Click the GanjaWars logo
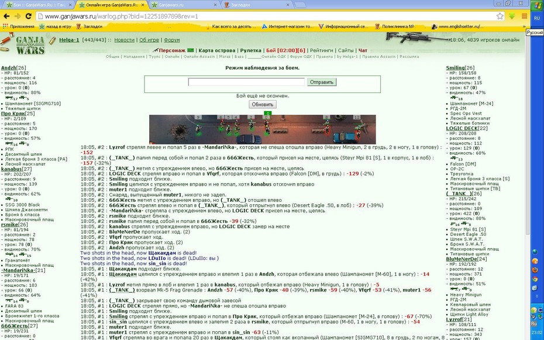 pos(30,46)
